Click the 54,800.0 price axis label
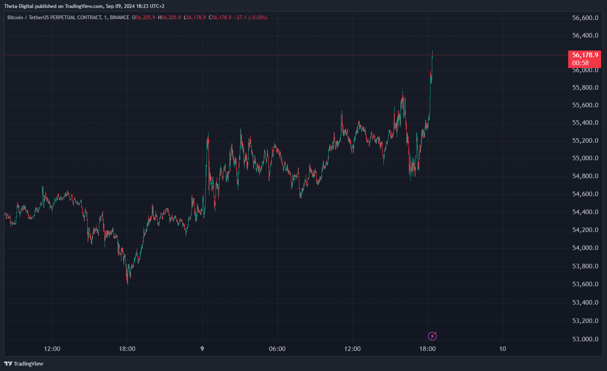Viewport: 607px width, 371px height. [x=586, y=176]
